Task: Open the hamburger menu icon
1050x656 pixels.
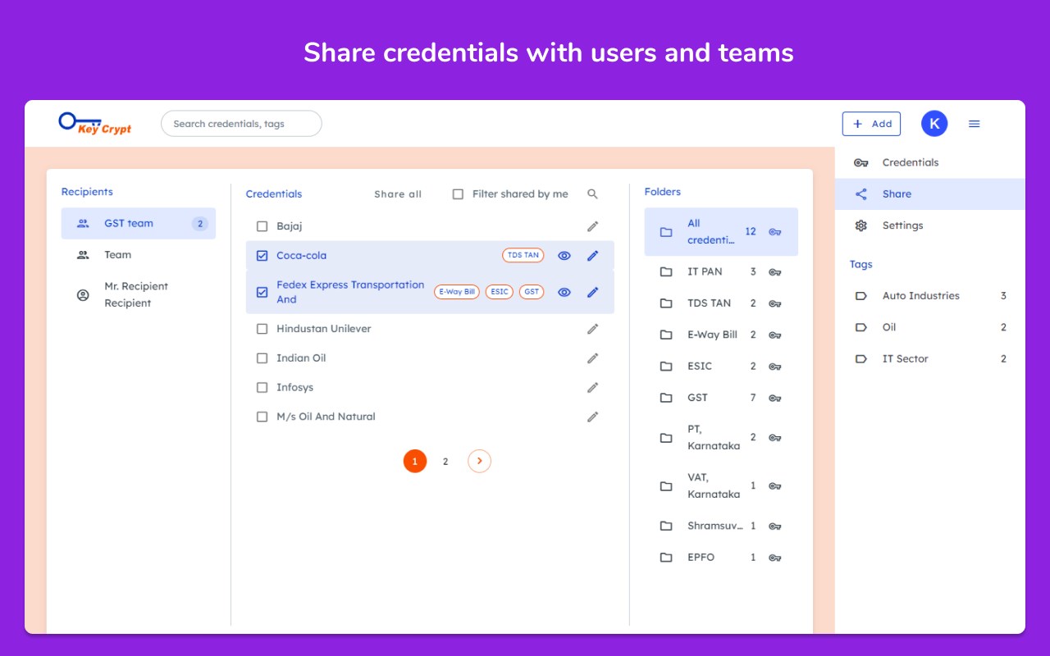Action: 975,124
